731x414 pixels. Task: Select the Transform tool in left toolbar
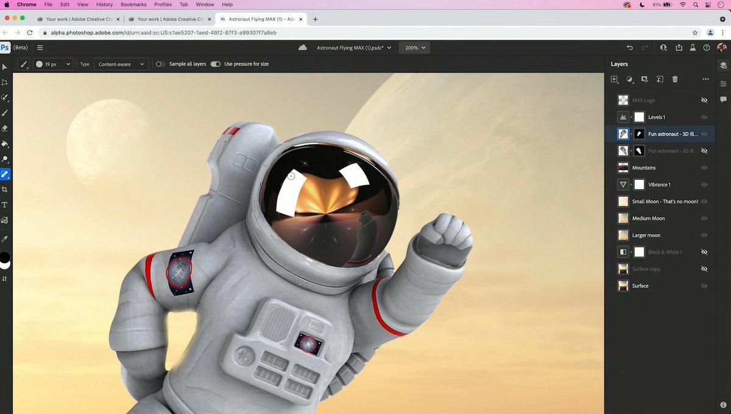coord(5,82)
